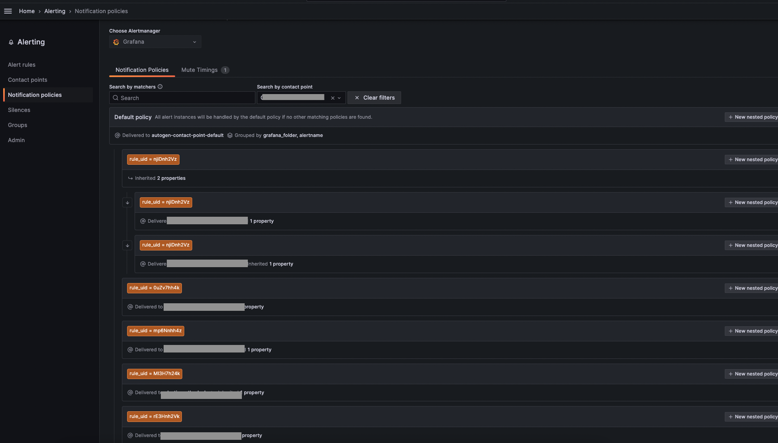Switch to the Mute Timings tab
Screen dimensions: 778x443
(199, 69)
